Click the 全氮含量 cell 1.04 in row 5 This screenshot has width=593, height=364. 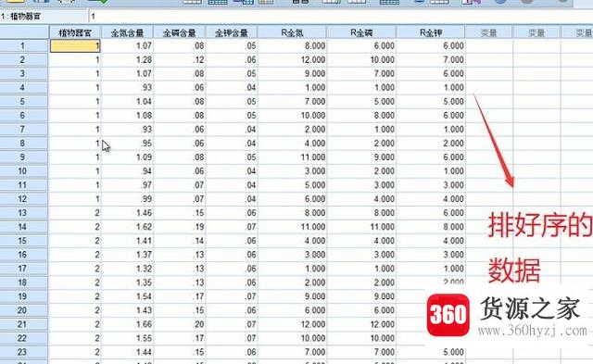click(x=127, y=101)
